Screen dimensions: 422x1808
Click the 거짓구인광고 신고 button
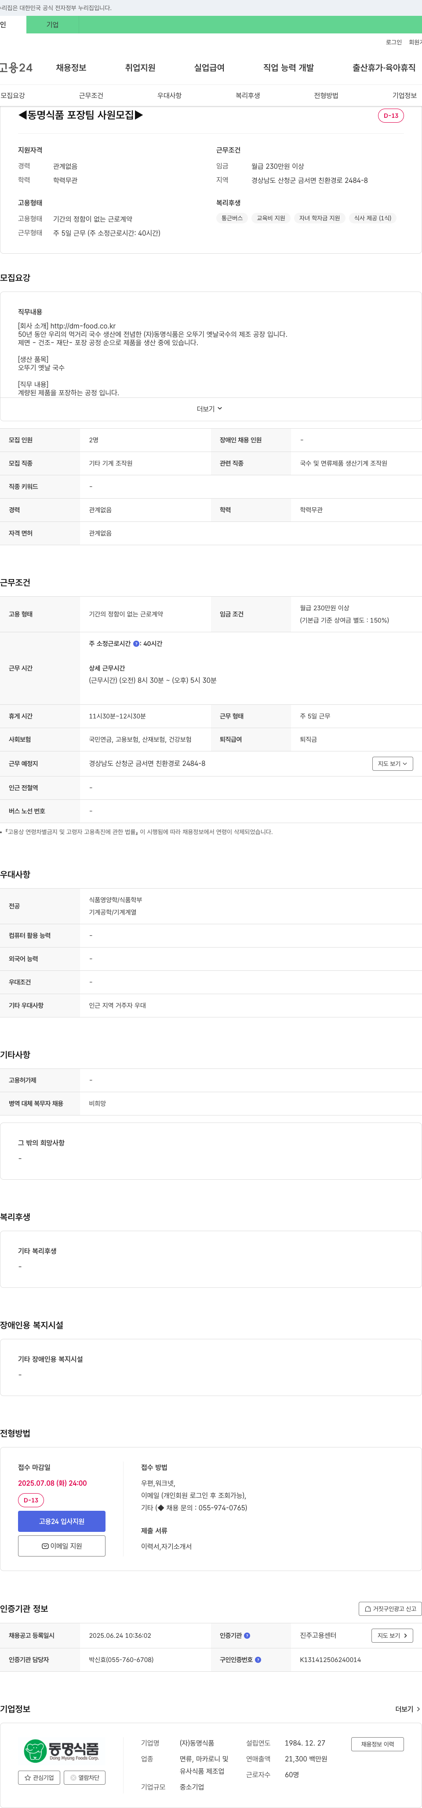click(x=390, y=1609)
